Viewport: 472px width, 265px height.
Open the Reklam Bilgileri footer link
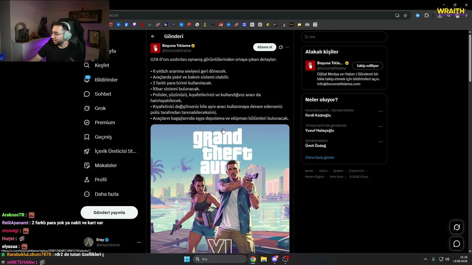[315, 177]
